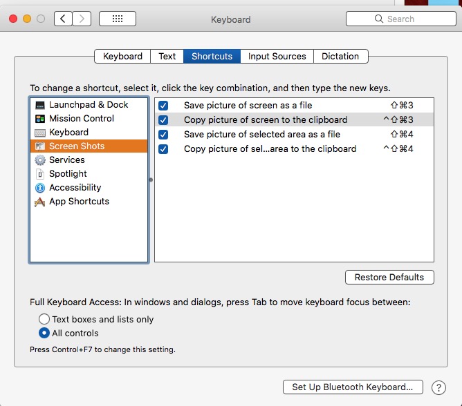Uncheck Copy picture of sel...area to clipboard

coord(163,149)
